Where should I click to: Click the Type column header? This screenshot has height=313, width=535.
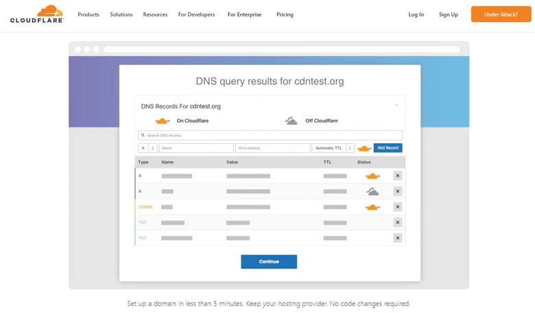[143, 162]
